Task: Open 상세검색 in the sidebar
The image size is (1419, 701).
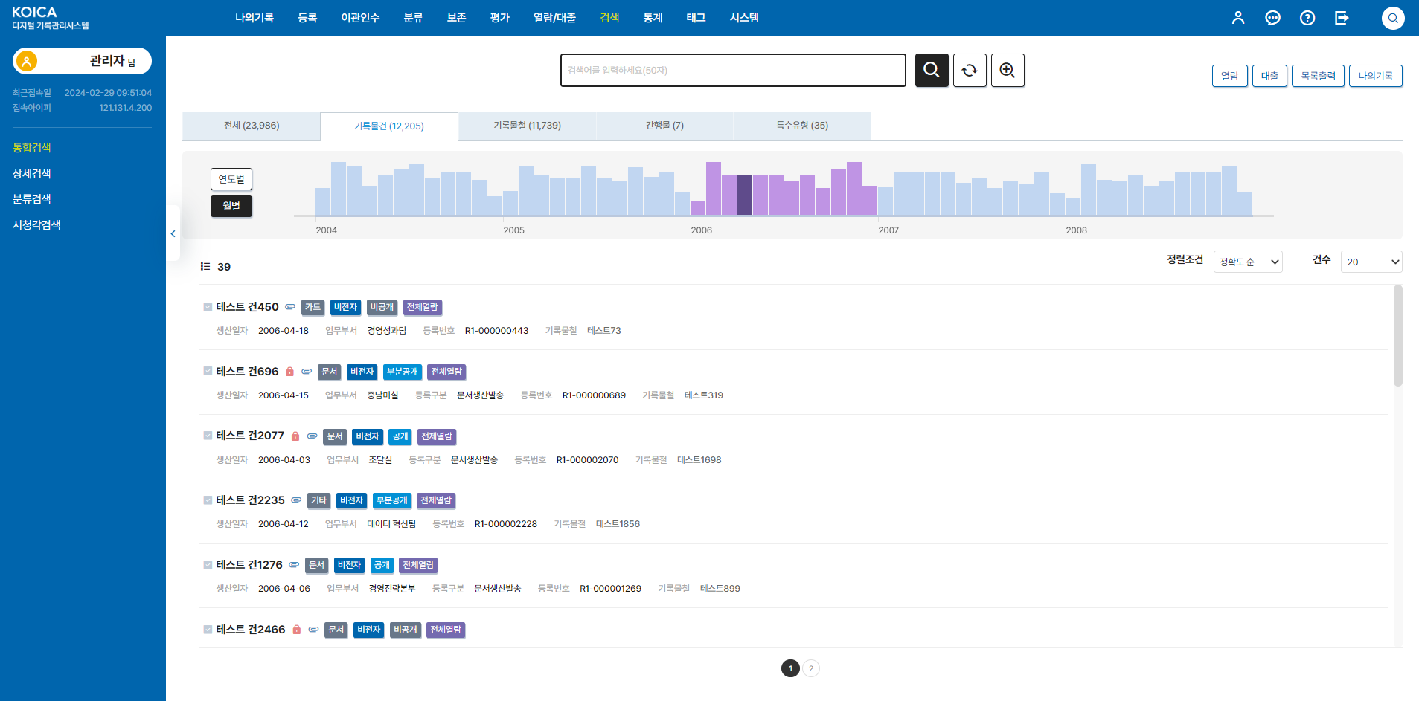Action: [x=32, y=173]
